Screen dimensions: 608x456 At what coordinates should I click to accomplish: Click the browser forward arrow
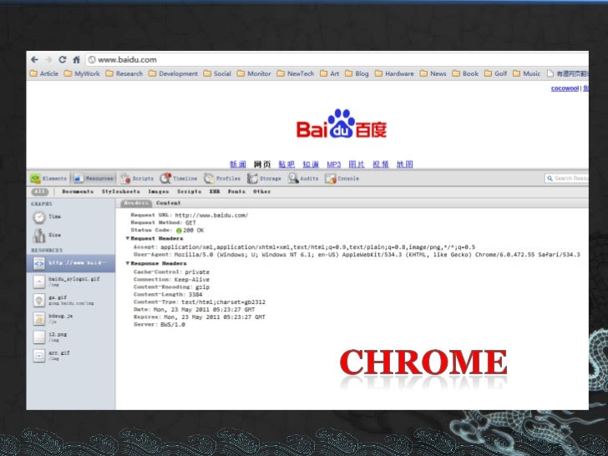[x=48, y=60]
